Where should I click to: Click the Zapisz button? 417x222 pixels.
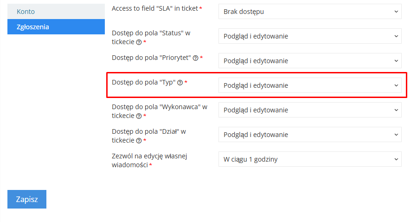27,199
